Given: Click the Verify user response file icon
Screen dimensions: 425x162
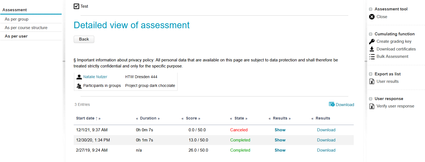Looking at the screenshot, I should [372, 106].
